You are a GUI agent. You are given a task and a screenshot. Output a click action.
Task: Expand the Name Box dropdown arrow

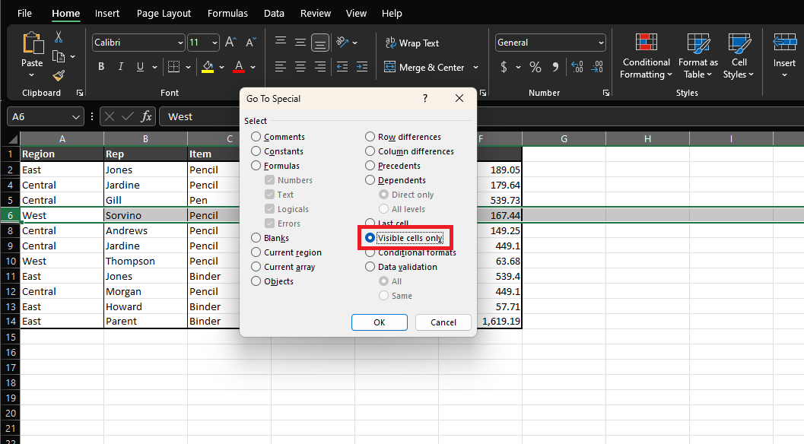click(x=76, y=117)
